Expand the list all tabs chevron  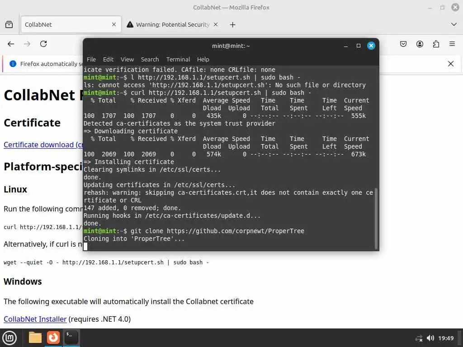click(454, 24)
